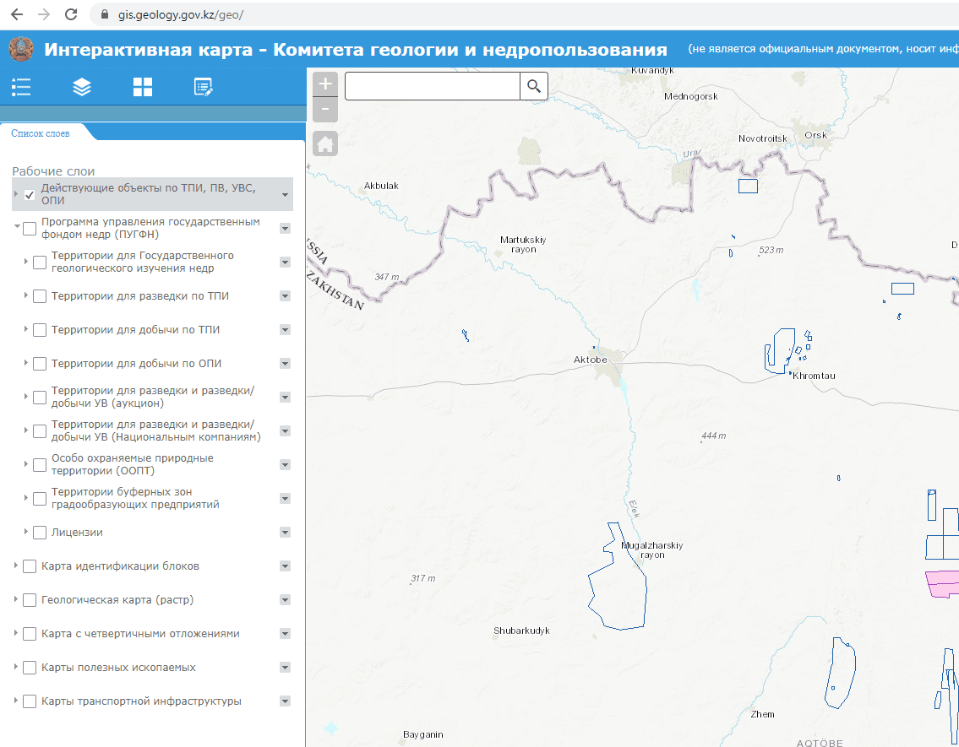959x747 pixels.
Task: Enable УВ (аукцион) territories layer
Action: pos(40,397)
